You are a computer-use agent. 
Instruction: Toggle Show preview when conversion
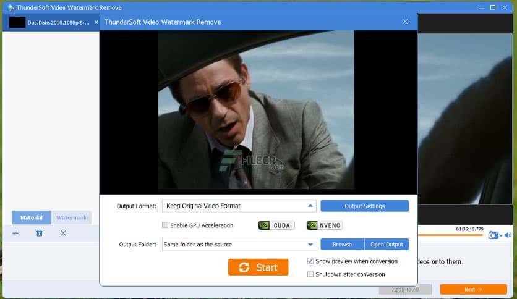coord(310,261)
